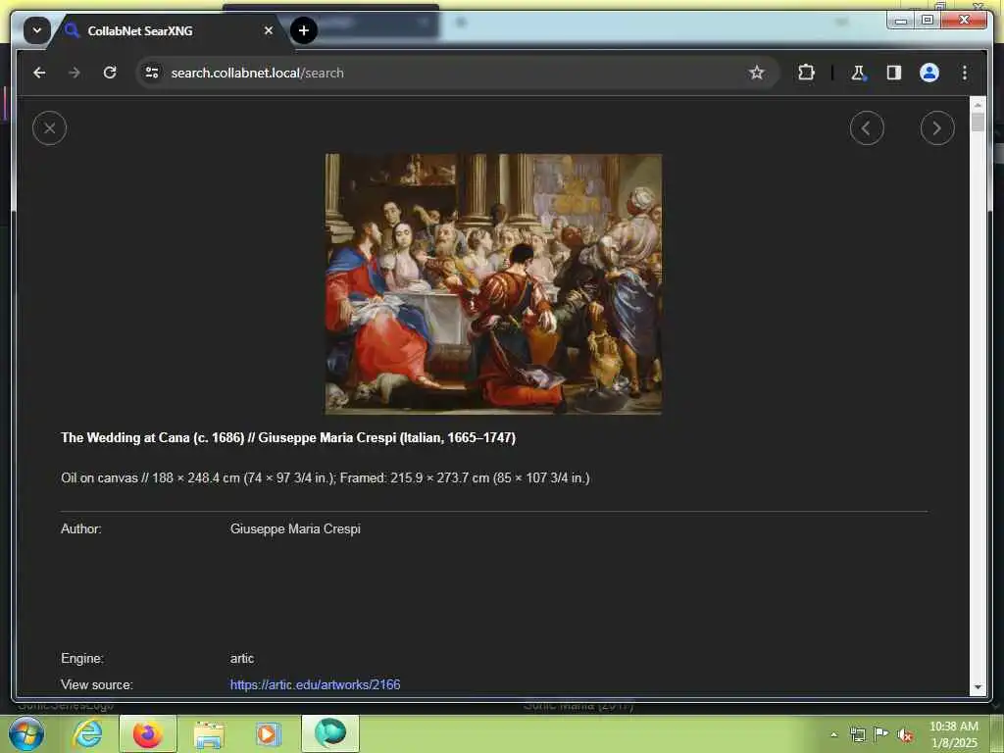Click the Wedding at Cana painting image
Image resolution: width=1004 pixels, height=753 pixels.
[493, 283]
